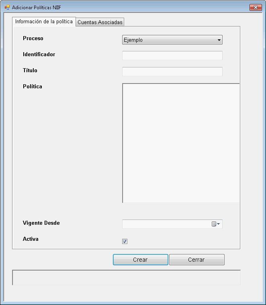Switch to the Cuentas Asociadas tab
This screenshot has width=266, height=305.
[x=100, y=22]
